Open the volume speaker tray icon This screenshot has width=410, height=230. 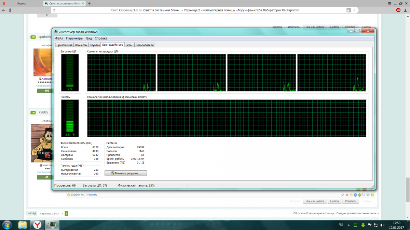click(x=383, y=225)
